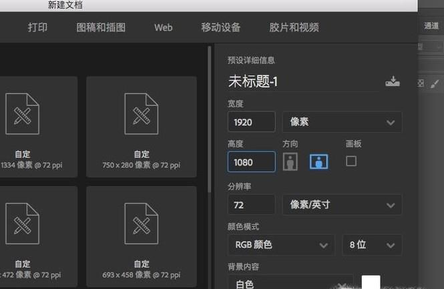Switch to the 胶片和视频 tab
This screenshot has height=289, width=444.
294,27
